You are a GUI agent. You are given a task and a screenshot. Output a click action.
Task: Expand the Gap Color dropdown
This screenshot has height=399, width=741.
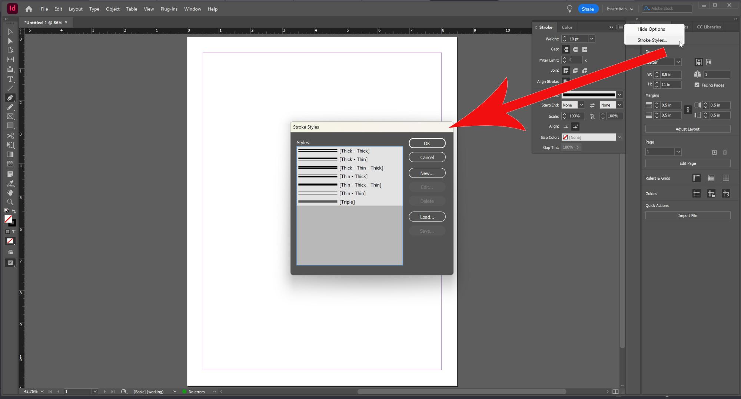pyautogui.click(x=619, y=138)
